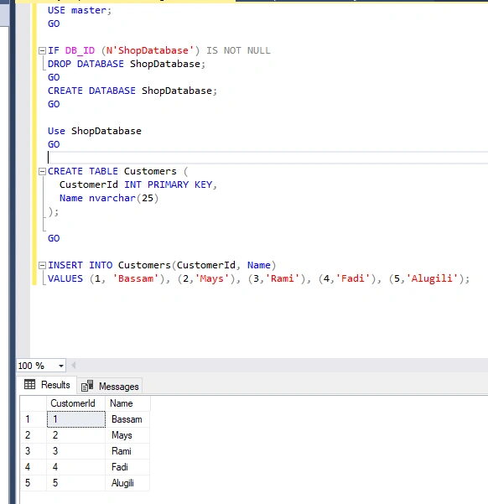Click scroll-left arrow of editor scrollbar
Viewport: 488px width, 504px height.
[x=73, y=366]
